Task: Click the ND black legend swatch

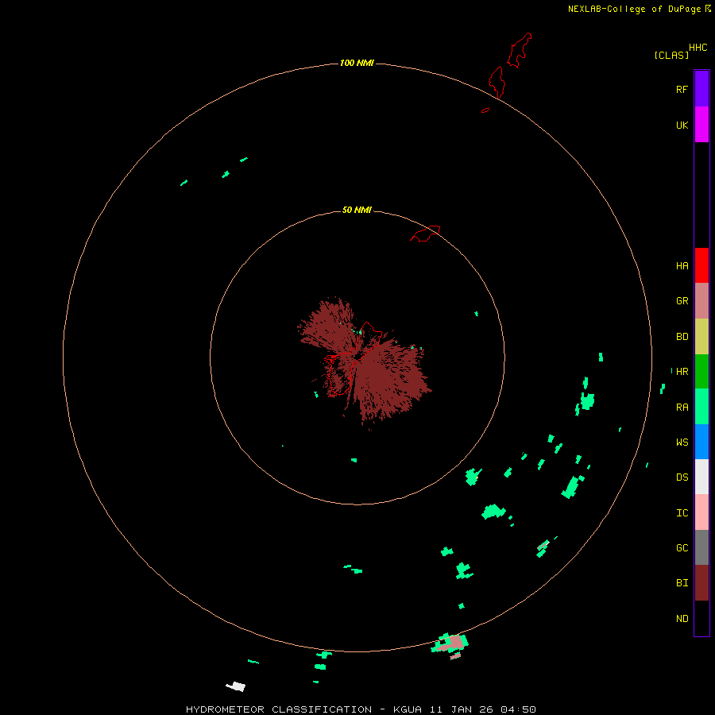Action: pyautogui.click(x=701, y=618)
